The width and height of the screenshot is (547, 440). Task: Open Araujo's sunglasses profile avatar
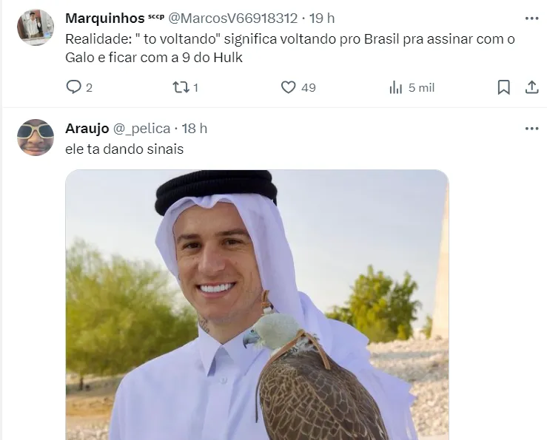[x=36, y=138]
